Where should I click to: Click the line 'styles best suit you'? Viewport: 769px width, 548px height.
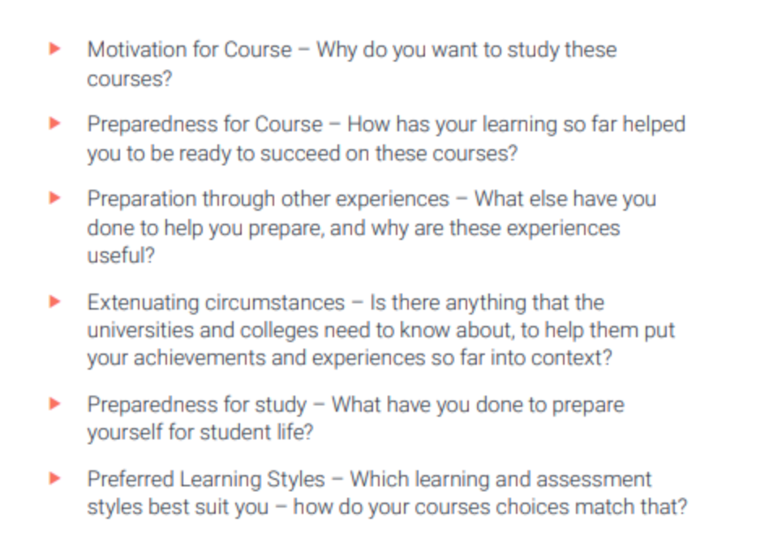178,507
